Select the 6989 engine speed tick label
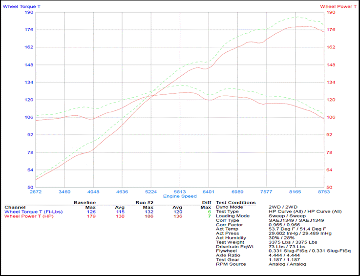The height and width of the screenshot is (276, 360). [237, 191]
